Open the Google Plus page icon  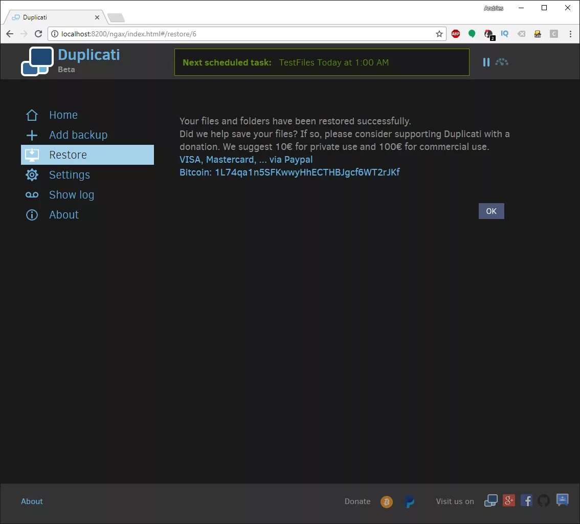click(508, 500)
